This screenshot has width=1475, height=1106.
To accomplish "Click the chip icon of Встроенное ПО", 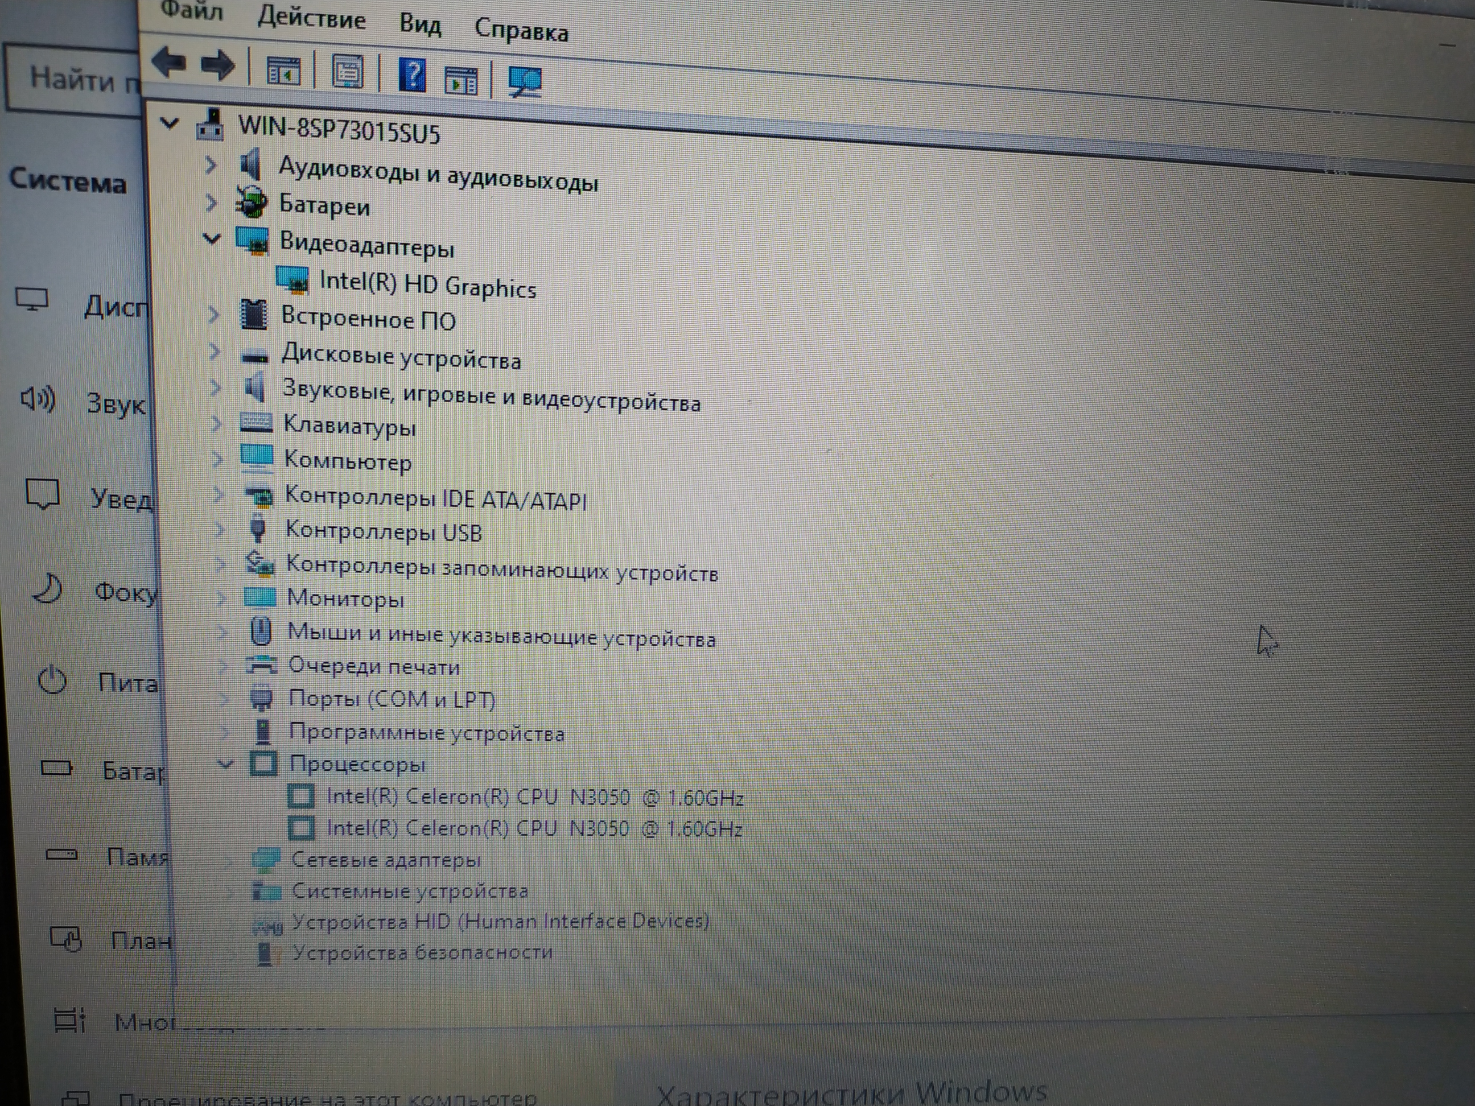I will point(253,315).
